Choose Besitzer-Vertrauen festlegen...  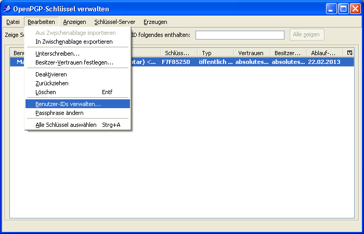[x=77, y=62]
